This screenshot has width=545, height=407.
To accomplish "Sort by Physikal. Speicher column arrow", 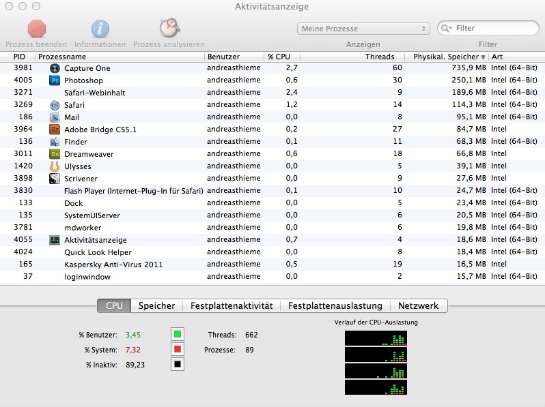I will [x=483, y=57].
